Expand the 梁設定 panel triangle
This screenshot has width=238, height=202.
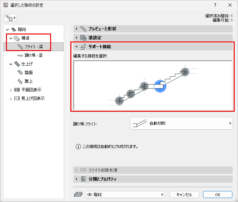[x=77, y=37]
